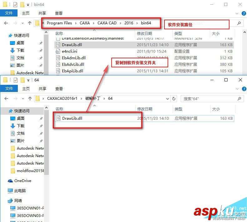Click the properties checkmark icon in the bin64 title bar
The height and width of the screenshot is (222, 247).
pos(15,5)
